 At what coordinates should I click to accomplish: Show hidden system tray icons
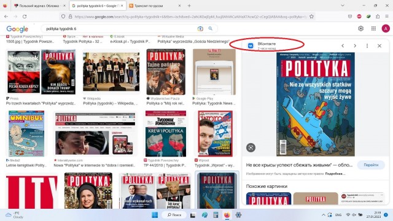coord(324,215)
